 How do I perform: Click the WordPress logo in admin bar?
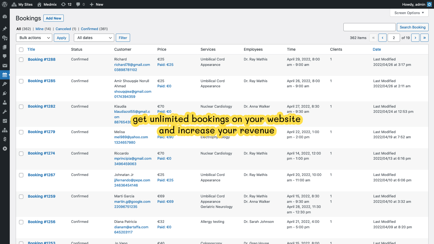(5, 4)
